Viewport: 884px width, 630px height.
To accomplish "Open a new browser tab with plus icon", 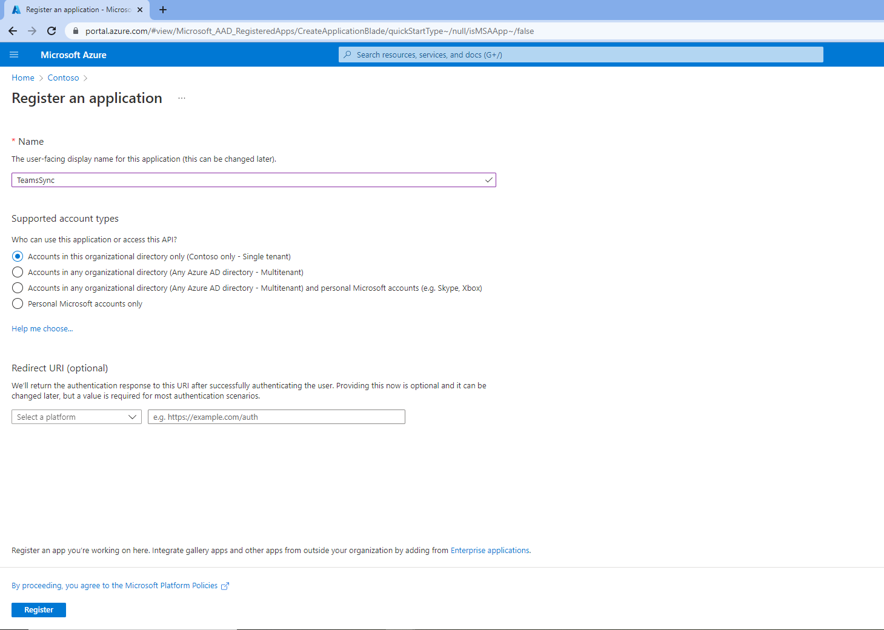I will 163,10.
